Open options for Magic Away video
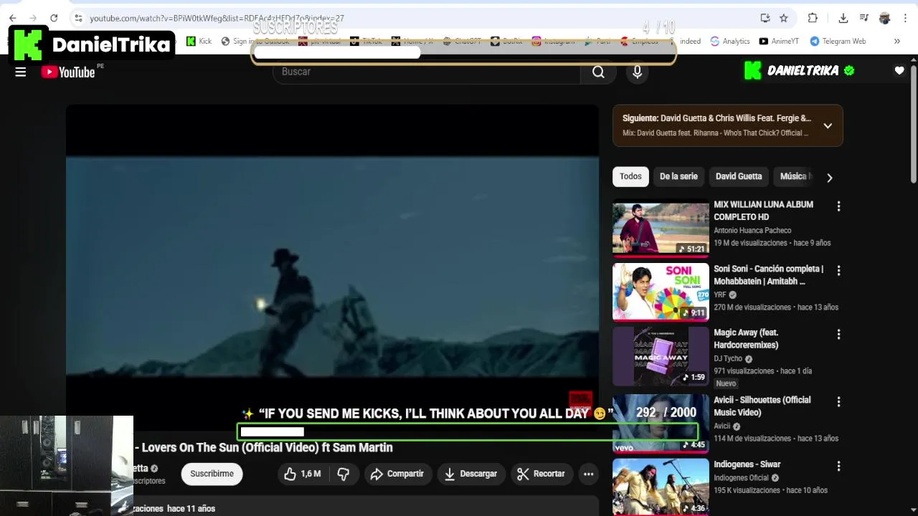 tap(838, 335)
